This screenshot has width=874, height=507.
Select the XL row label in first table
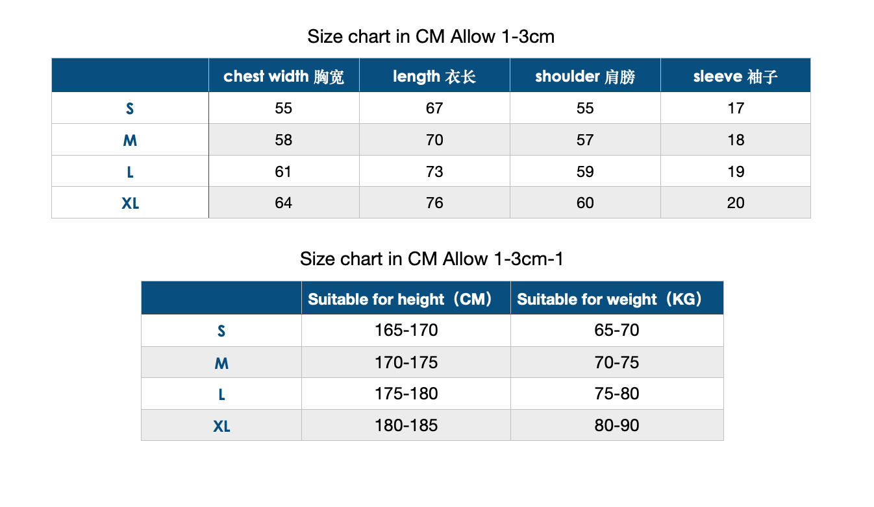point(130,203)
